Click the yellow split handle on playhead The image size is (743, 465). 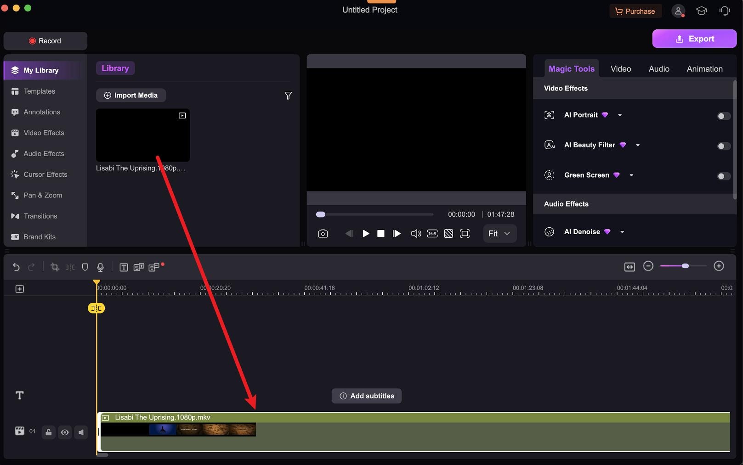(96, 308)
